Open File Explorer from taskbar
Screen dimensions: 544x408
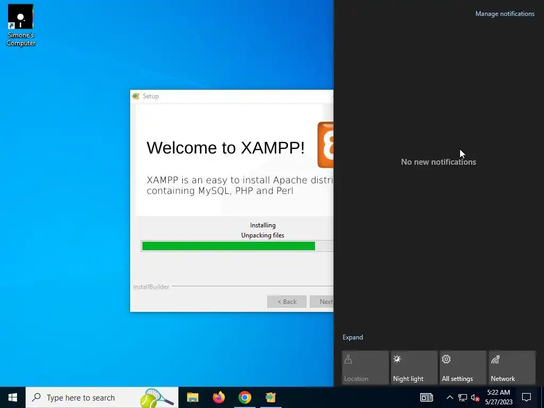192,397
